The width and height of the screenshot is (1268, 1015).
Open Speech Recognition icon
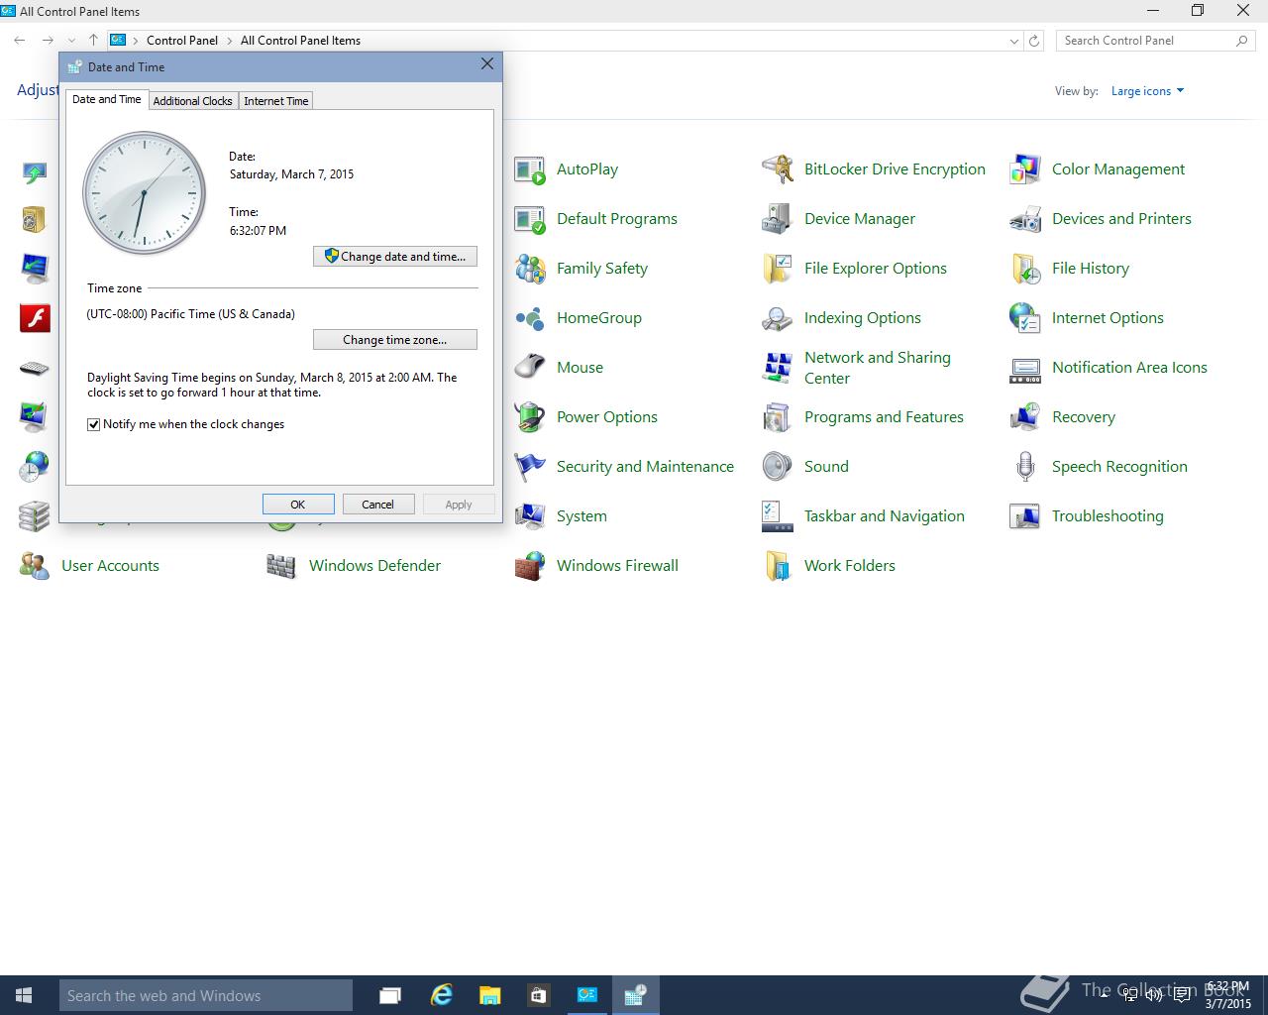[x=1025, y=467]
